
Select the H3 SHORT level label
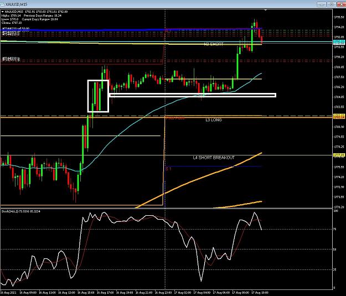(x=213, y=44)
